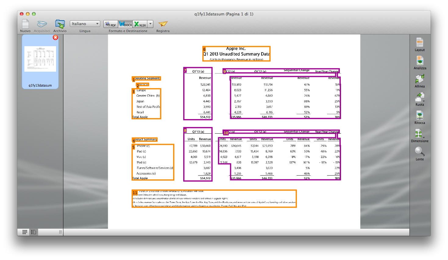Screen dimensions: 448x260
Task: Select region 1, the Operating Segments heading
Action: (x=147, y=79)
